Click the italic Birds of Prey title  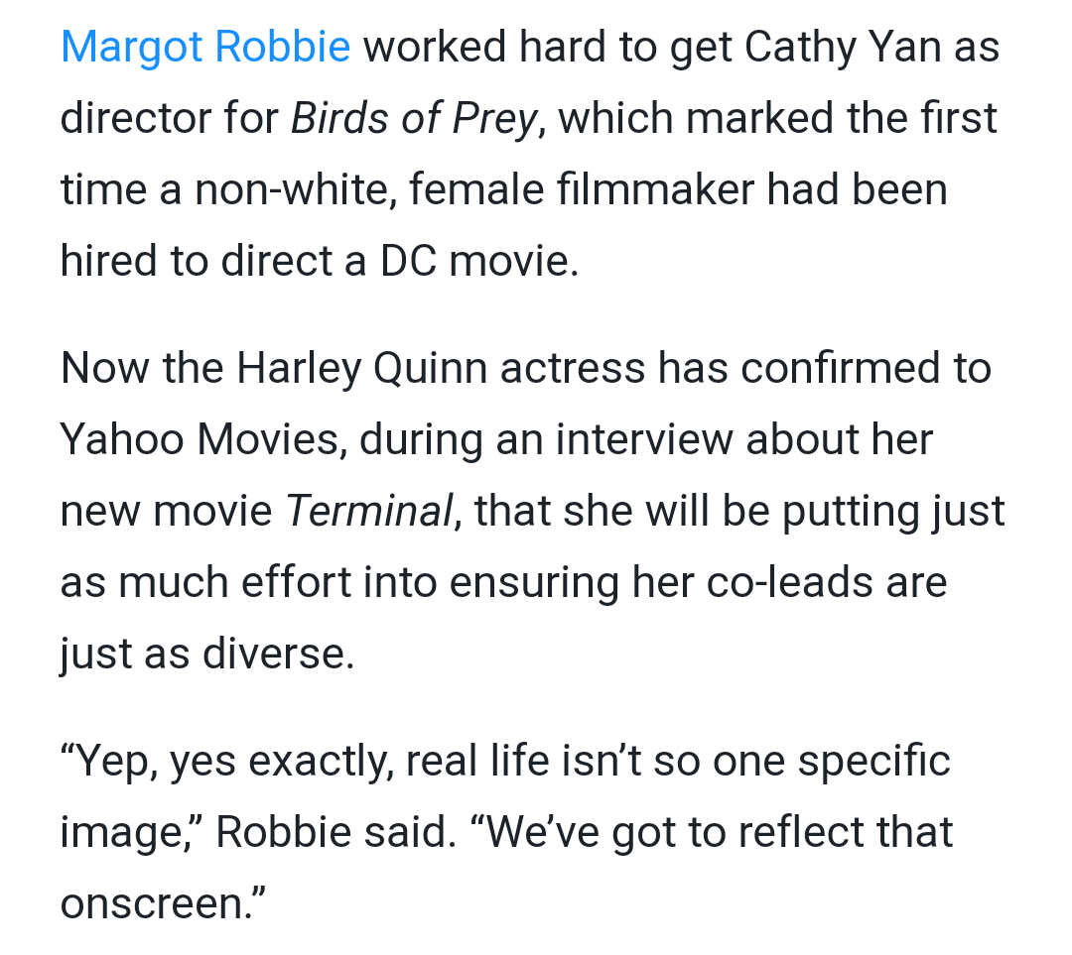(415, 118)
